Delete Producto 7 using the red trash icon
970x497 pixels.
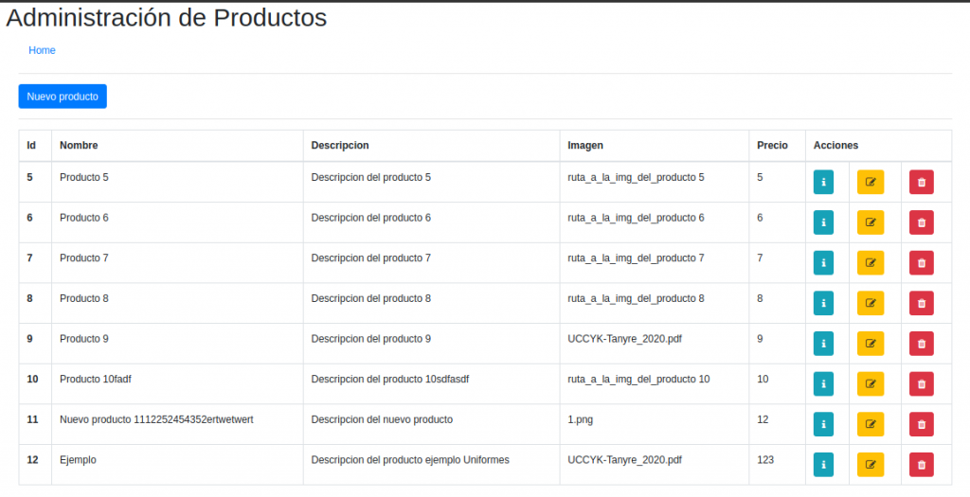tap(921, 263)
